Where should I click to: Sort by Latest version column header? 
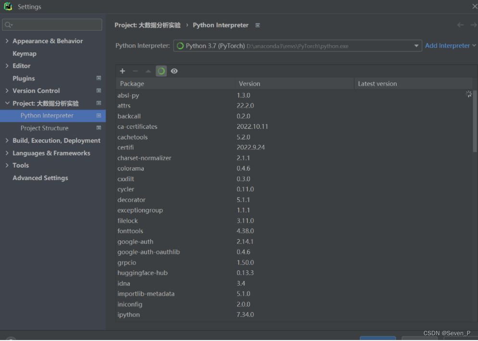point(414,84)
